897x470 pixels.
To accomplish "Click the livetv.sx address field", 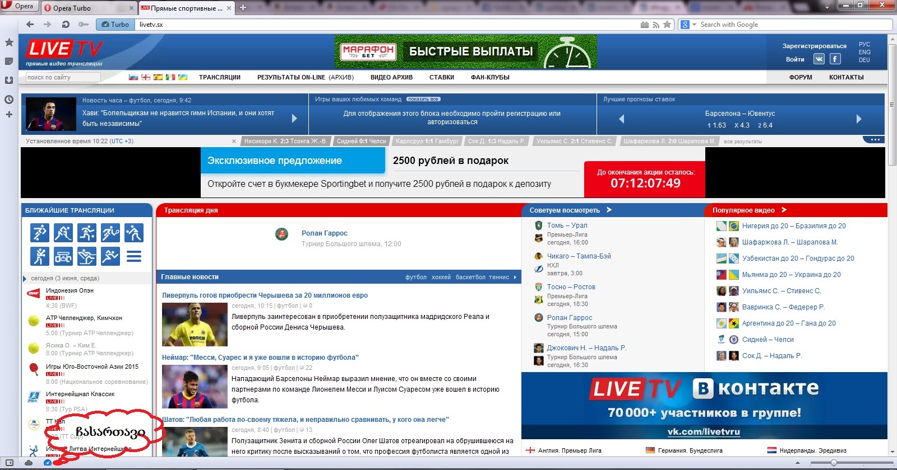I will tap(387, 25).
